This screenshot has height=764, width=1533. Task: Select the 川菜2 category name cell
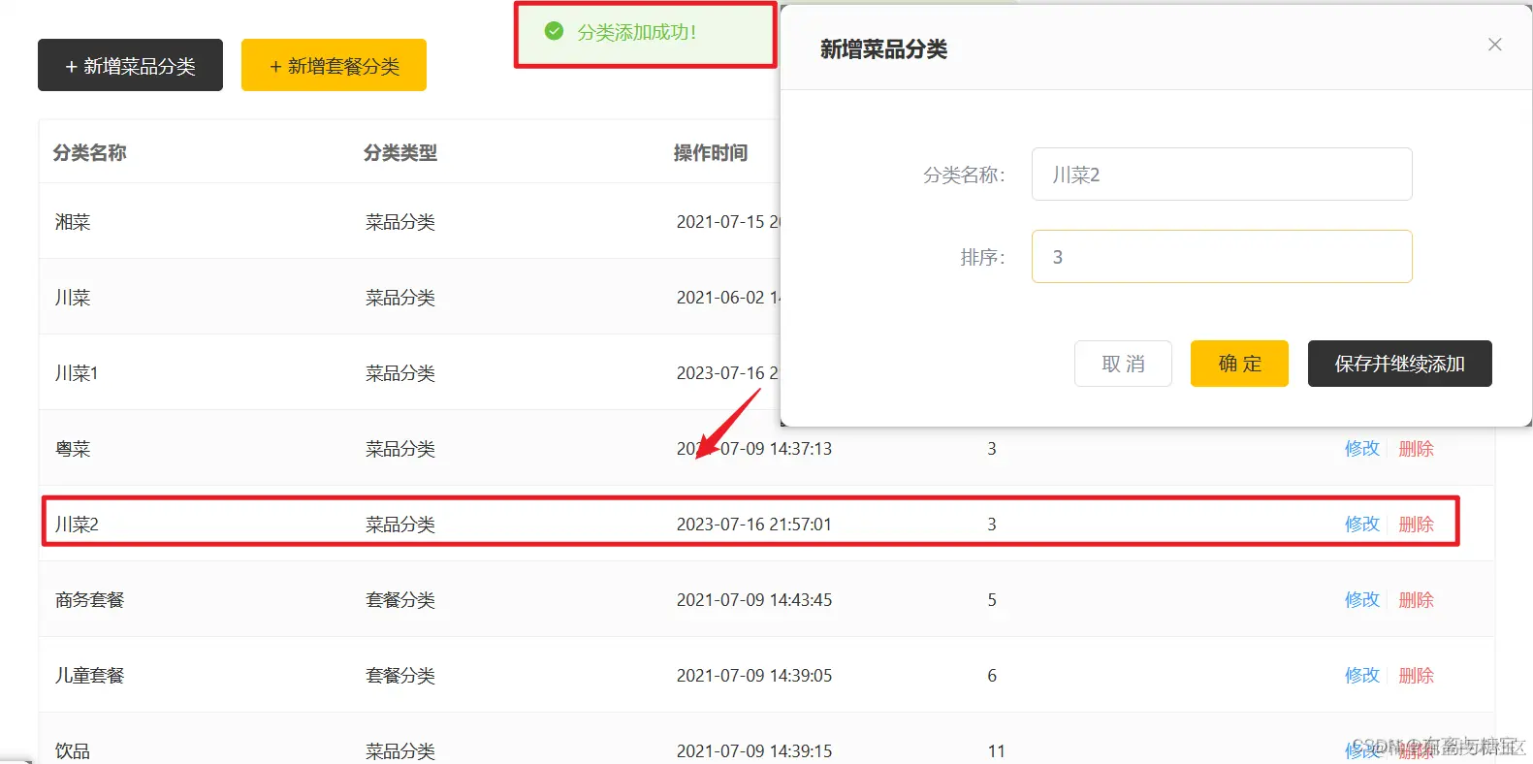point(77,525)
